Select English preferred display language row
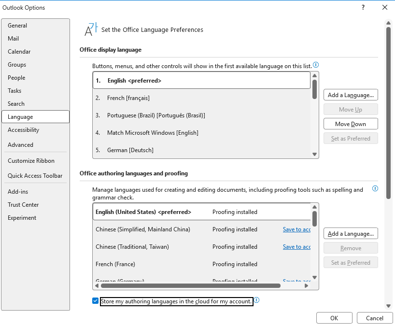The image size is (395, 327). [201, 80]
